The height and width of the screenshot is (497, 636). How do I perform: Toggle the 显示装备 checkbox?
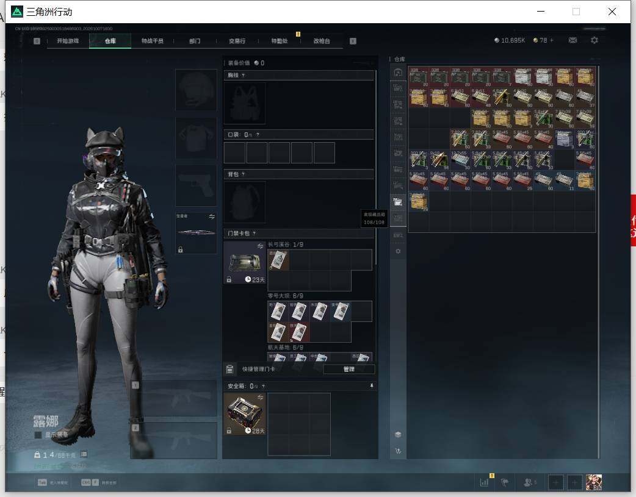[38, 435]
